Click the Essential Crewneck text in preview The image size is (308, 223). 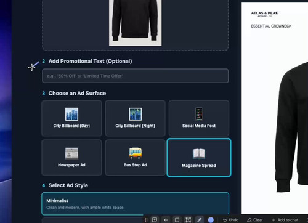coord(271,26)
